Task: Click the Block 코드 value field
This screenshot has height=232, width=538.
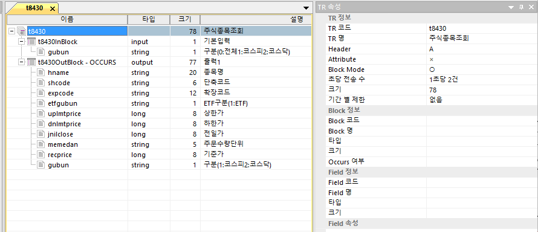Action: point(481,121)
